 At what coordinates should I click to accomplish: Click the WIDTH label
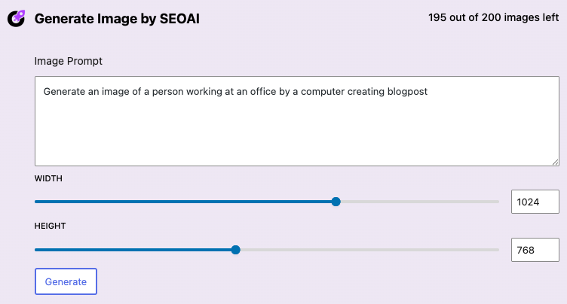coord(48,178)
